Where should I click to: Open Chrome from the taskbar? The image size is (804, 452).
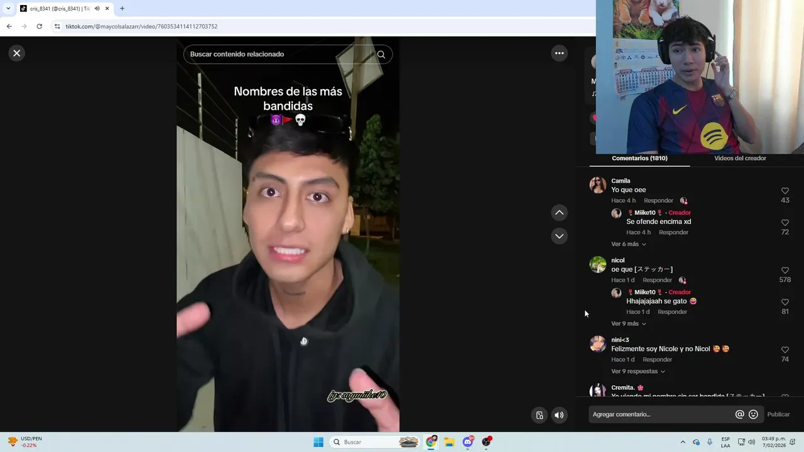[x=431, y=442]
